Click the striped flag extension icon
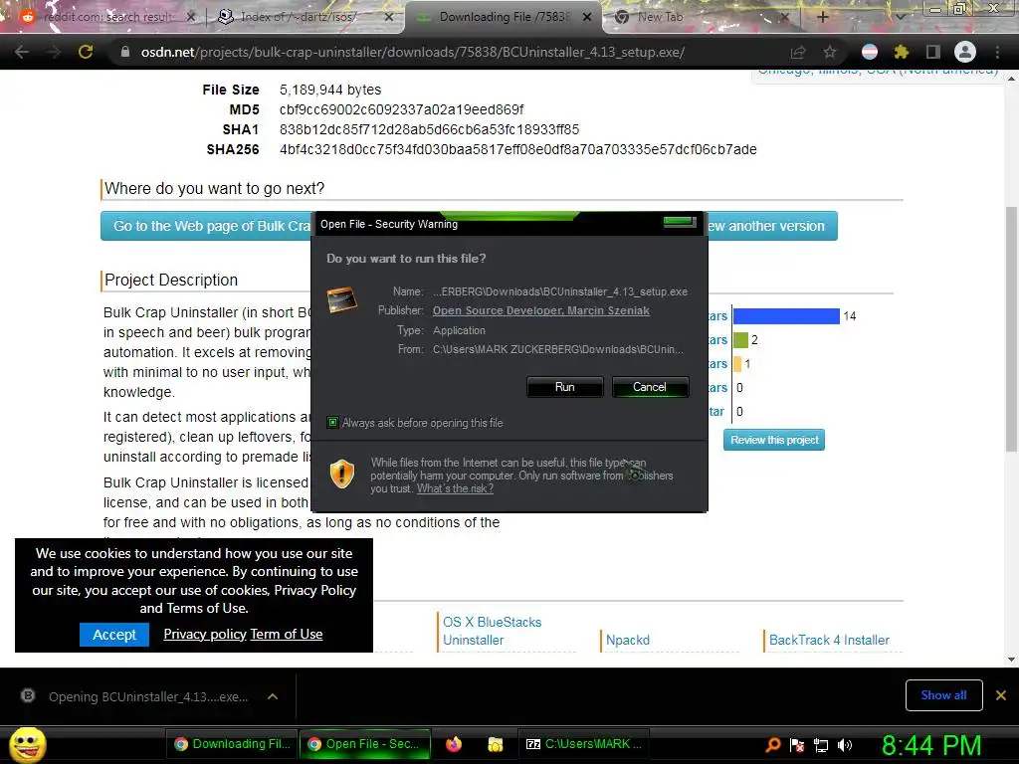Viewport: 1019px width, 764px height. [870, 52]
